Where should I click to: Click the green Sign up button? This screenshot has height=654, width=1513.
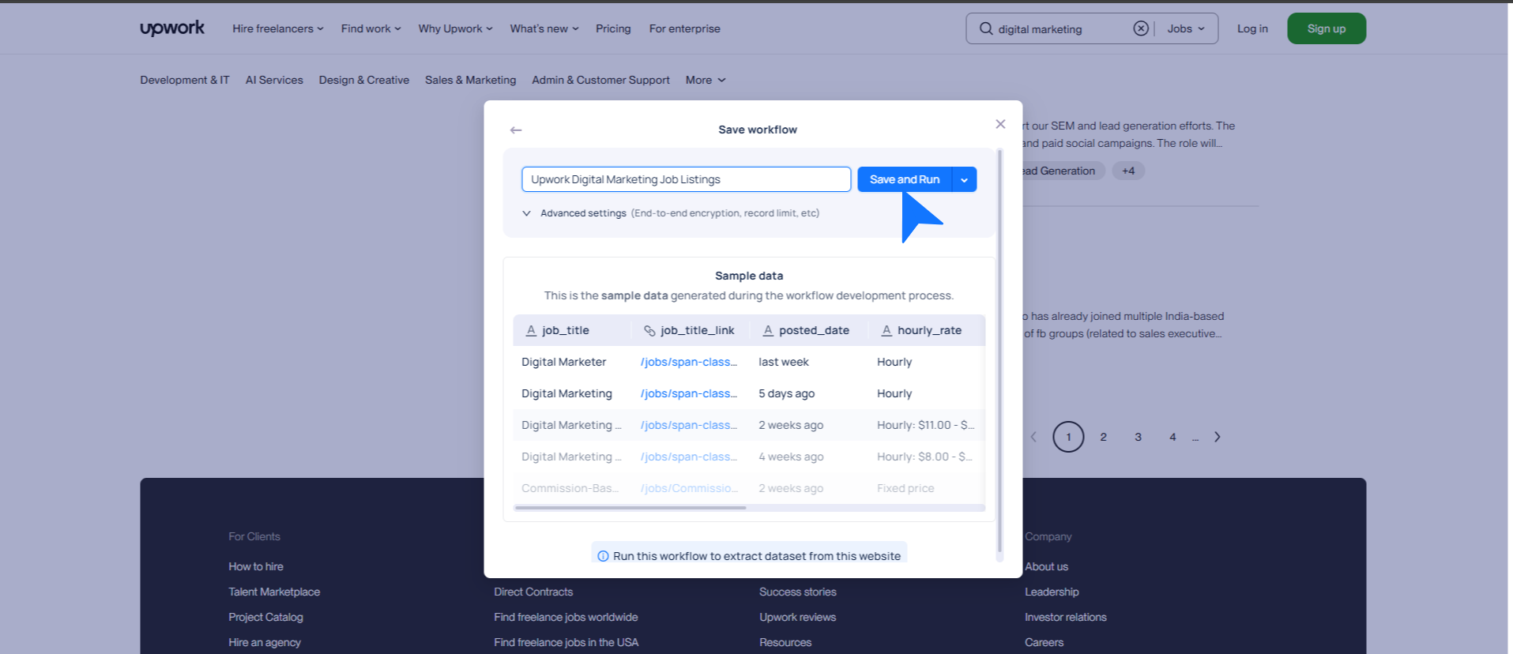(1326, 28)
